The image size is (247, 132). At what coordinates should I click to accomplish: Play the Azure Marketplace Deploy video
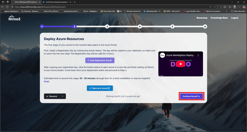[x=181, y=64]
